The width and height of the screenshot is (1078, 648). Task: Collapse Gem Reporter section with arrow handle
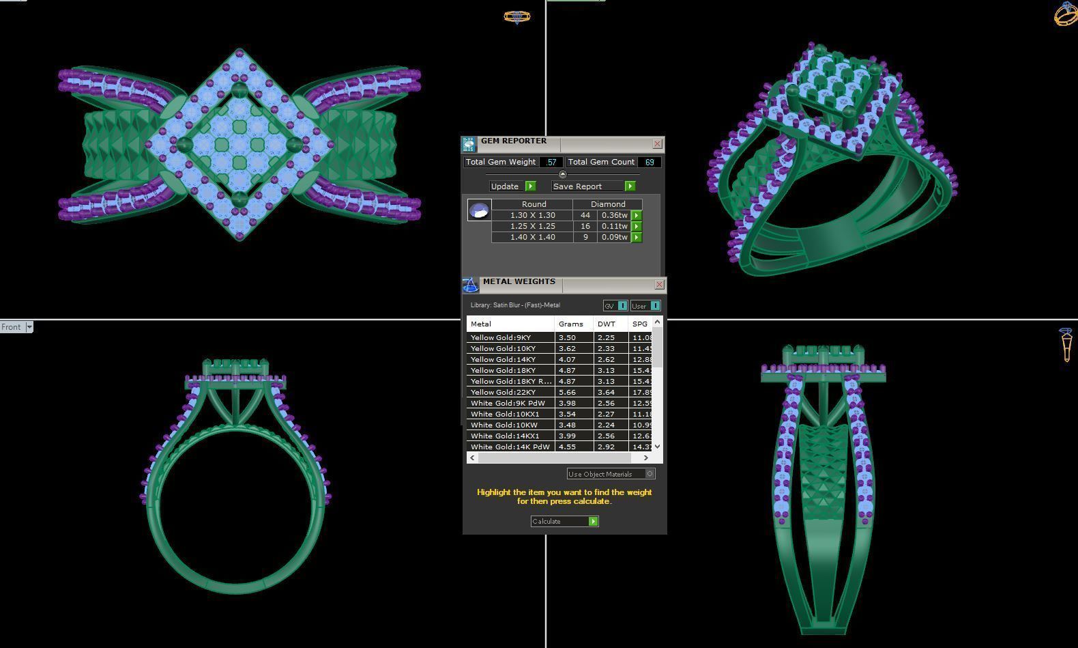[562, 175]
